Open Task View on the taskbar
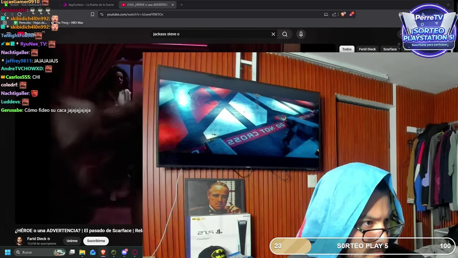This screenshot has width=458, height=258. click(72, 252)
